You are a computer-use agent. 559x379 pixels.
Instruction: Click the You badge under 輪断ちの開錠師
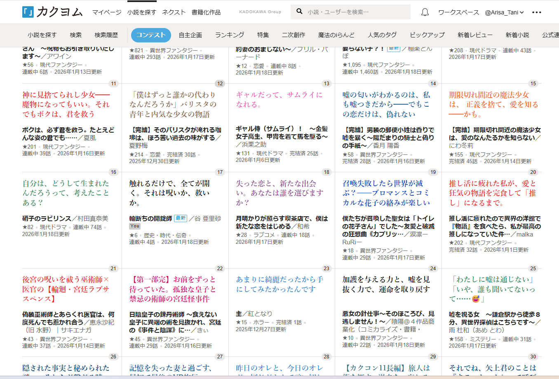click(135, 226)
